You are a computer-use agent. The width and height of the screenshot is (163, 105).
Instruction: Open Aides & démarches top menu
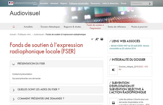110,3
